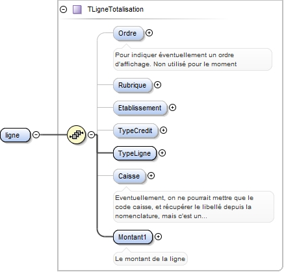Expand the Ordre element
This screenshot has width=284, height=272.
[149, 32]
